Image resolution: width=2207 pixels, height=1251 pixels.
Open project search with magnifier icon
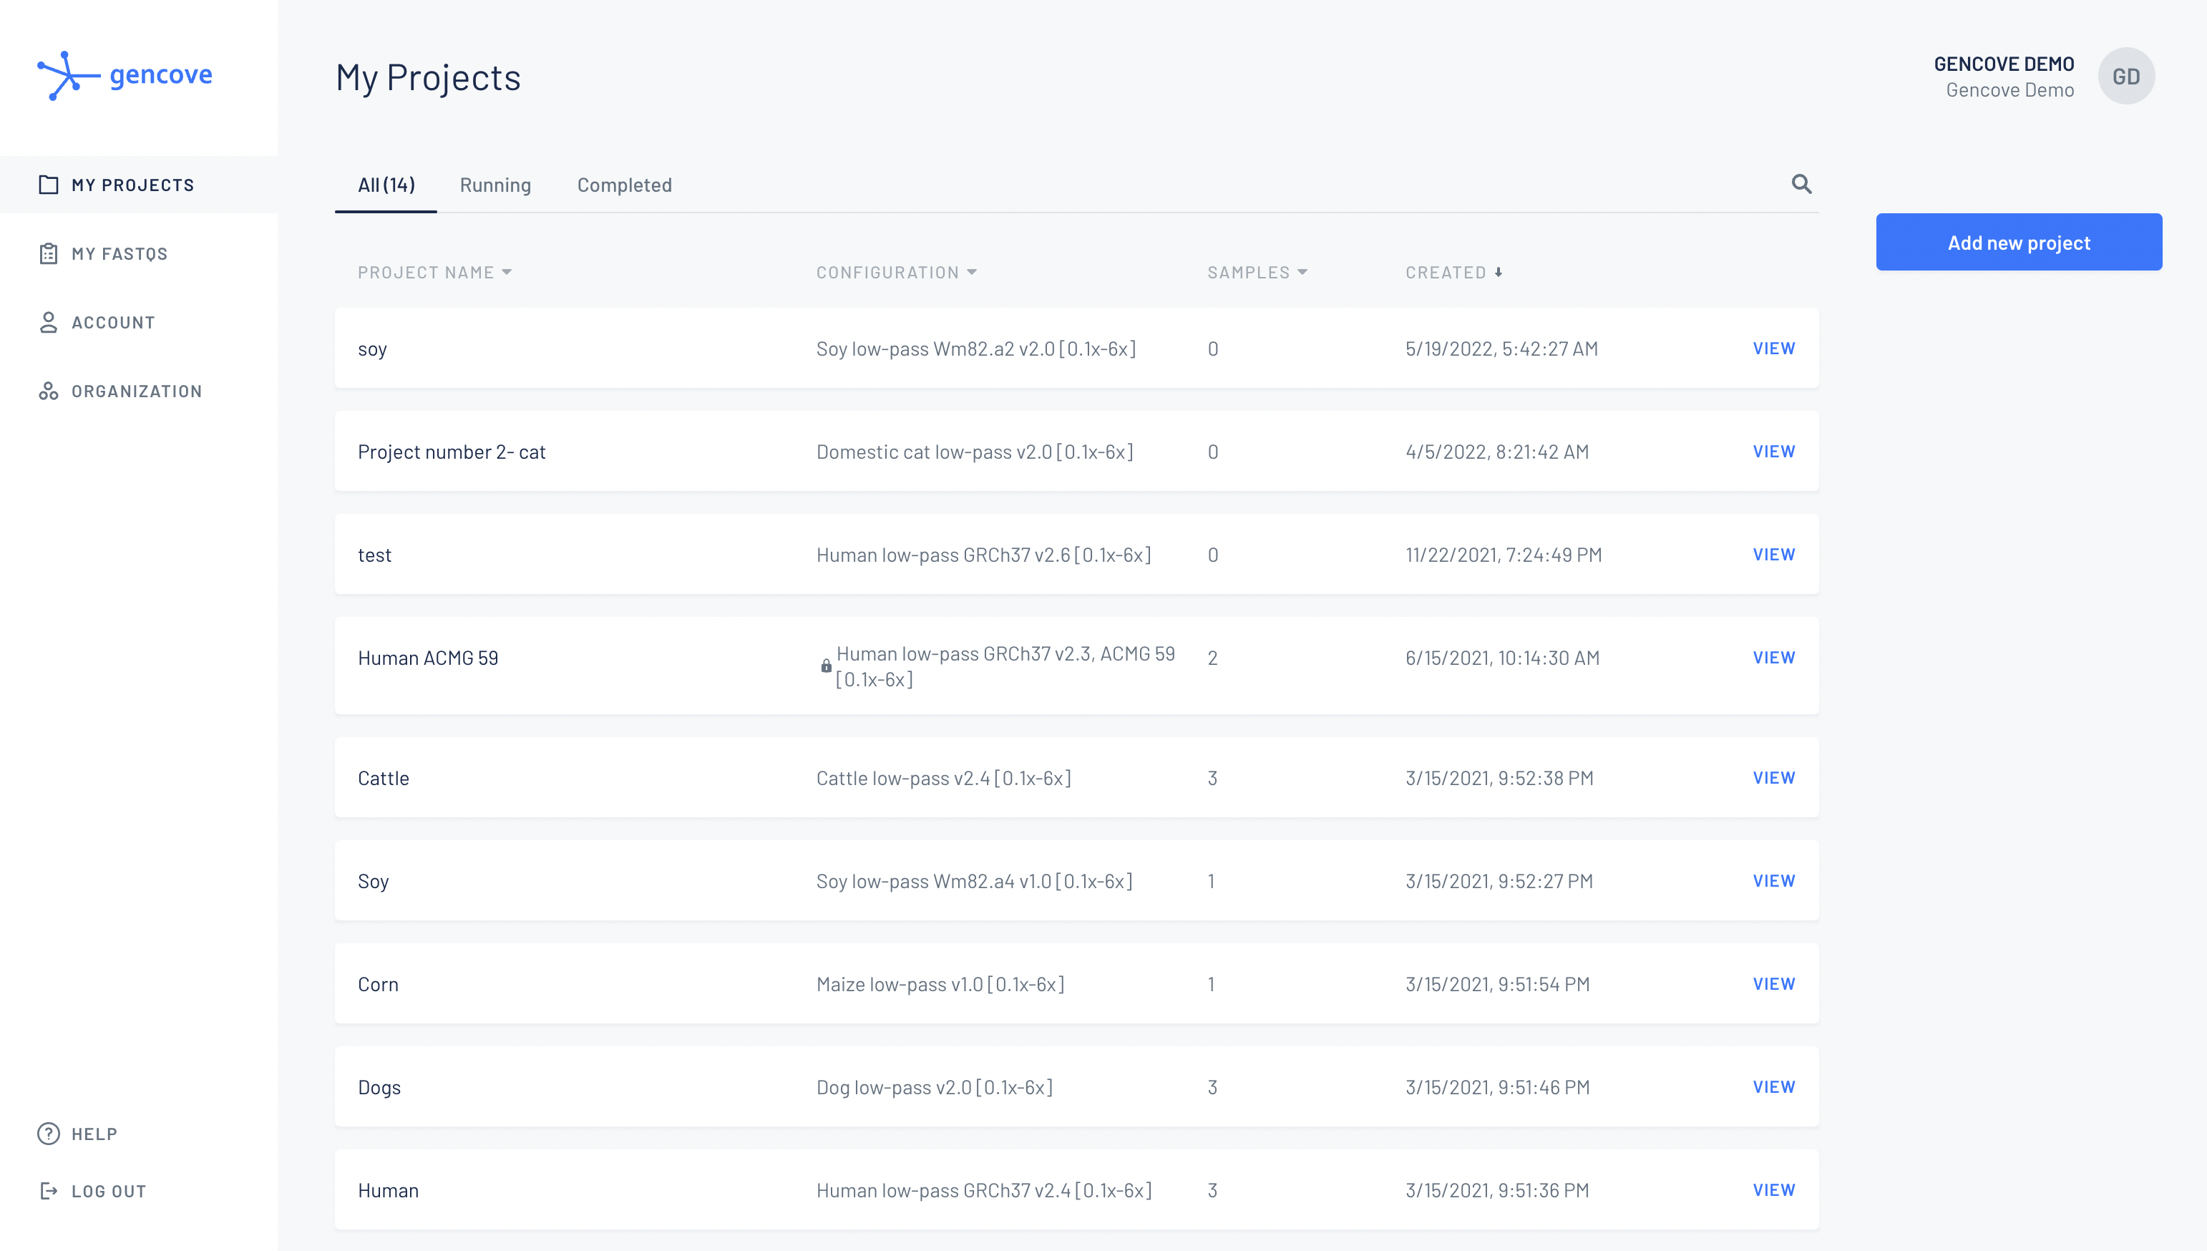1801,184
